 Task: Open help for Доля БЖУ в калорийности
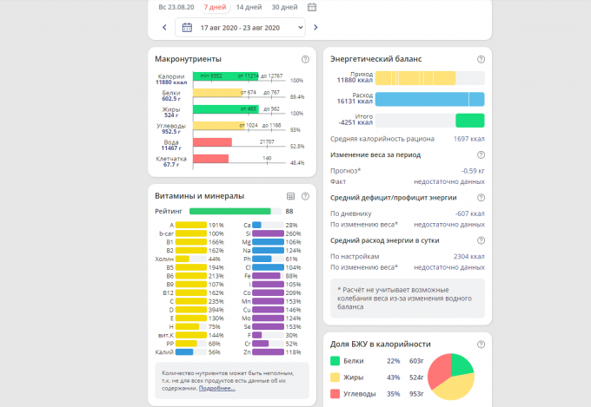point(481,344)
